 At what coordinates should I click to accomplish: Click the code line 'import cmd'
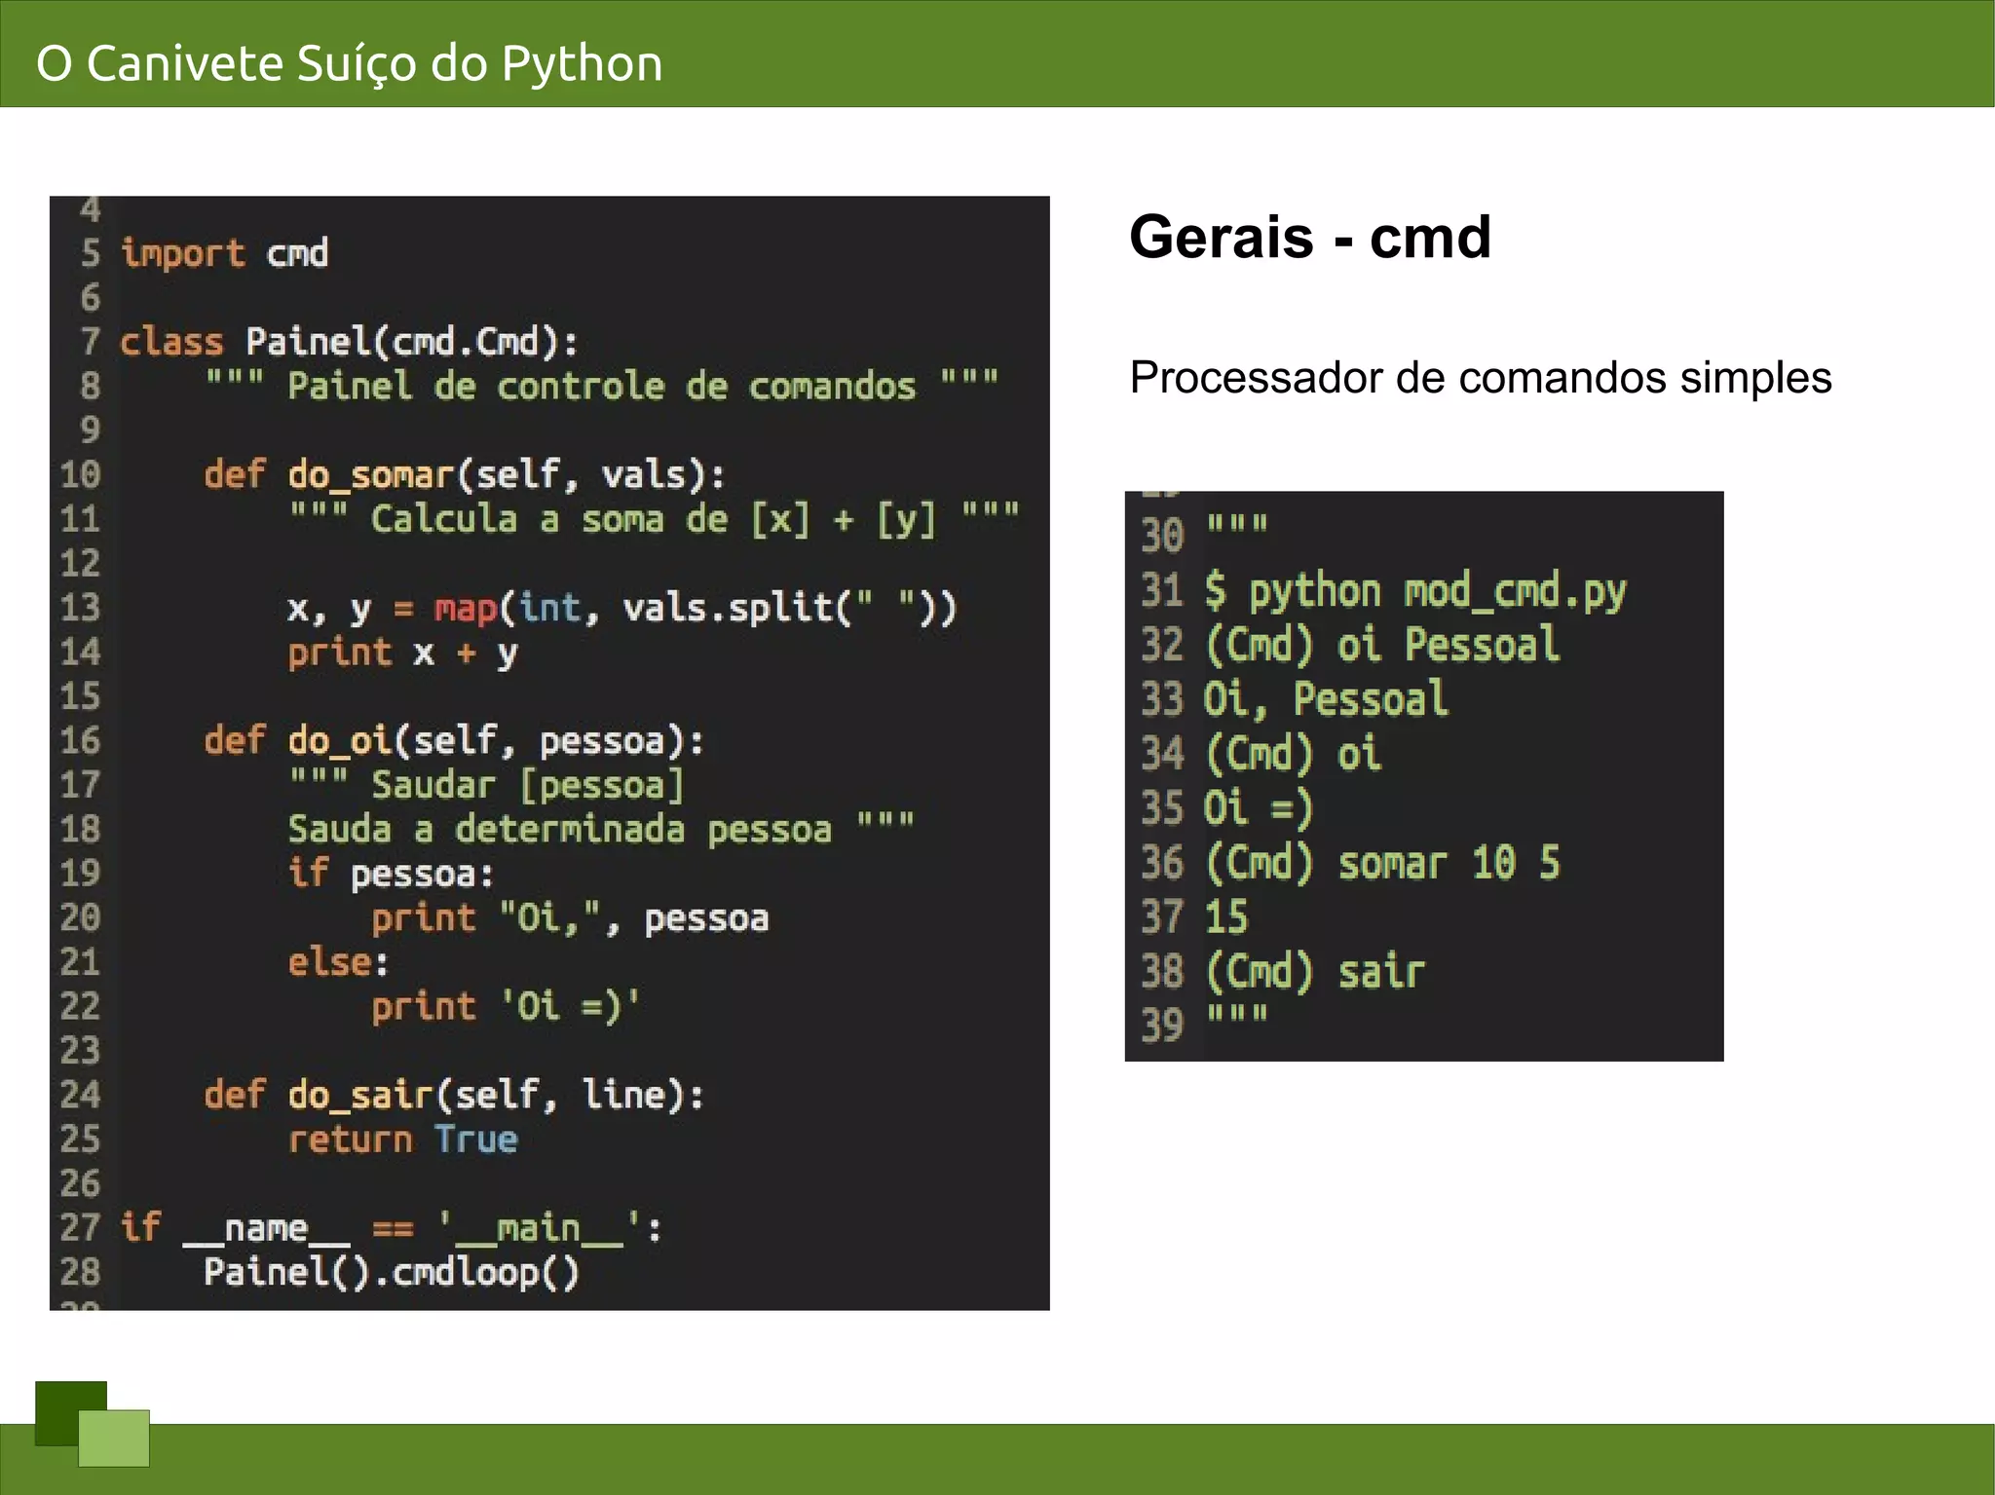pos(224,253)
